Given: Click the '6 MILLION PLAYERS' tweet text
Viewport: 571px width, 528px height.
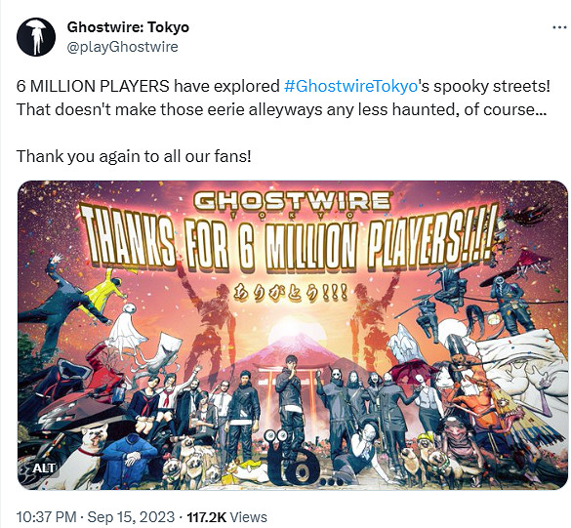Looking at the screenshot, I should point(93,86).
